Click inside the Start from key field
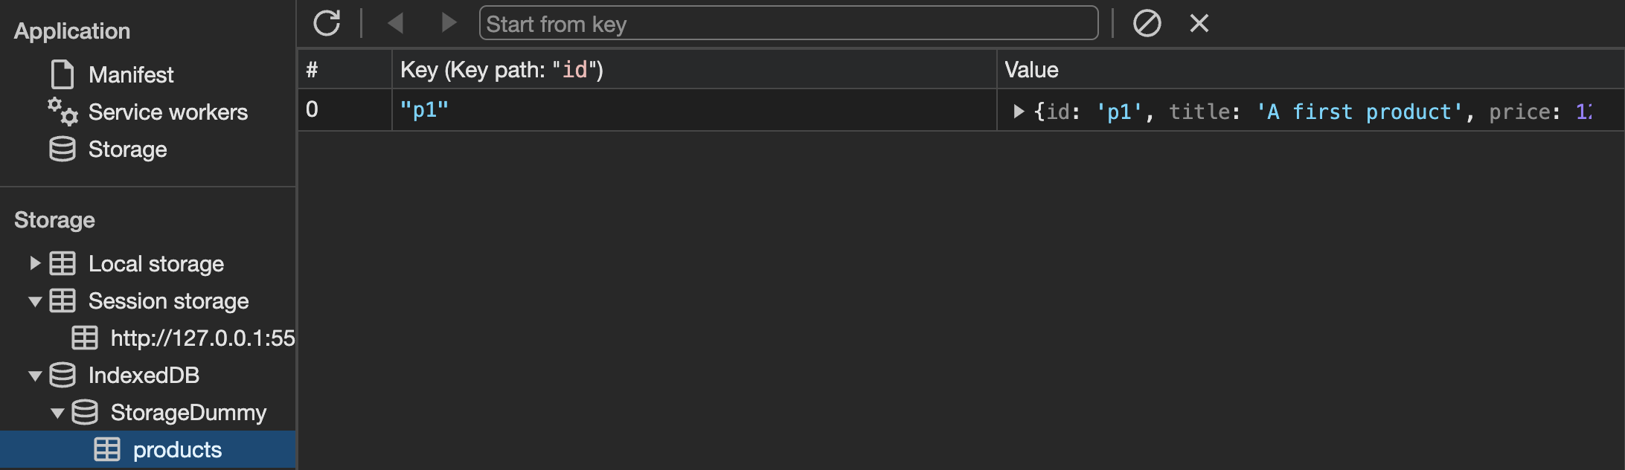This screenshot has width=1625, height=470. pos(789,23)
